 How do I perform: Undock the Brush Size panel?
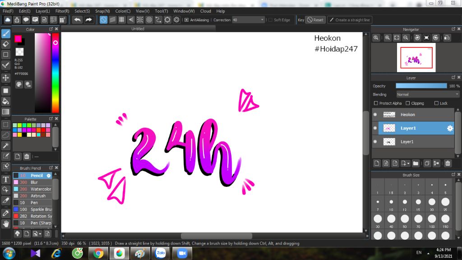[x=453, y=175]
